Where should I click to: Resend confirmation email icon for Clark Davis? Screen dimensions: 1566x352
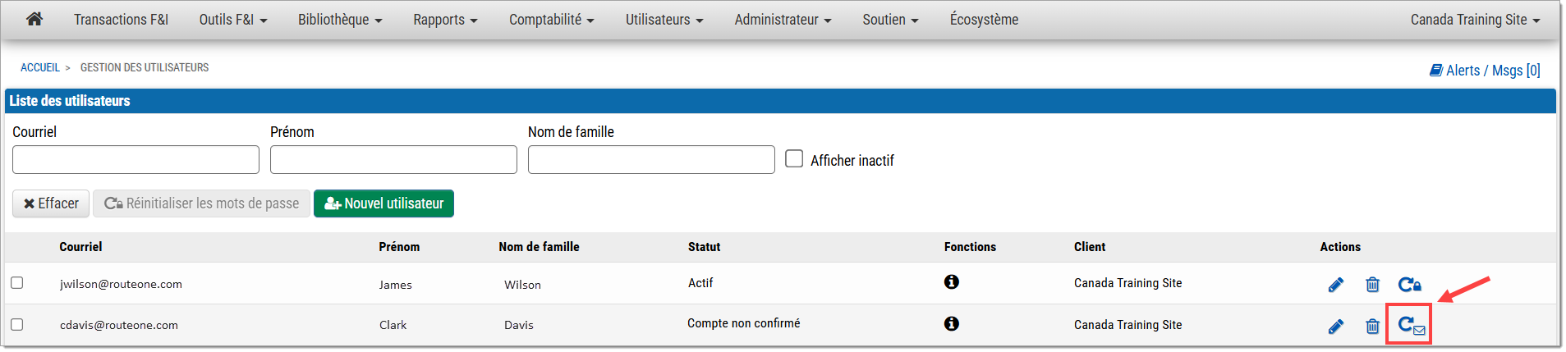(x=1412, y=326)
